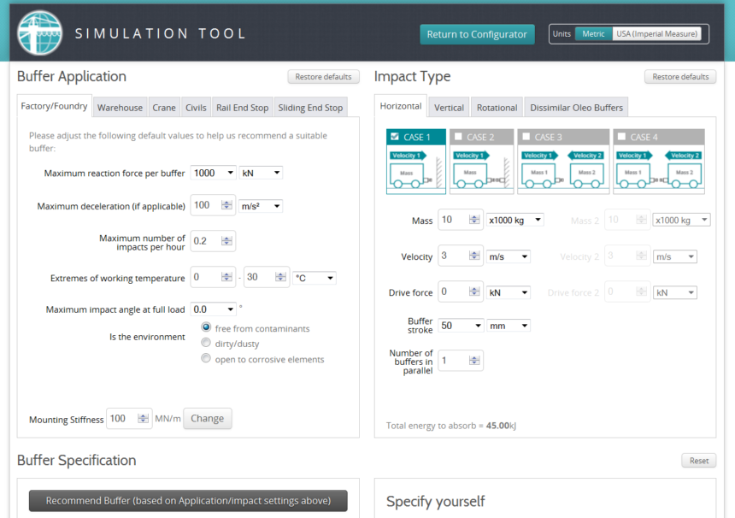Viewport: 735px width, 518px height.
Task: Switch to the Rail End Stop tab
Action: 243,108
